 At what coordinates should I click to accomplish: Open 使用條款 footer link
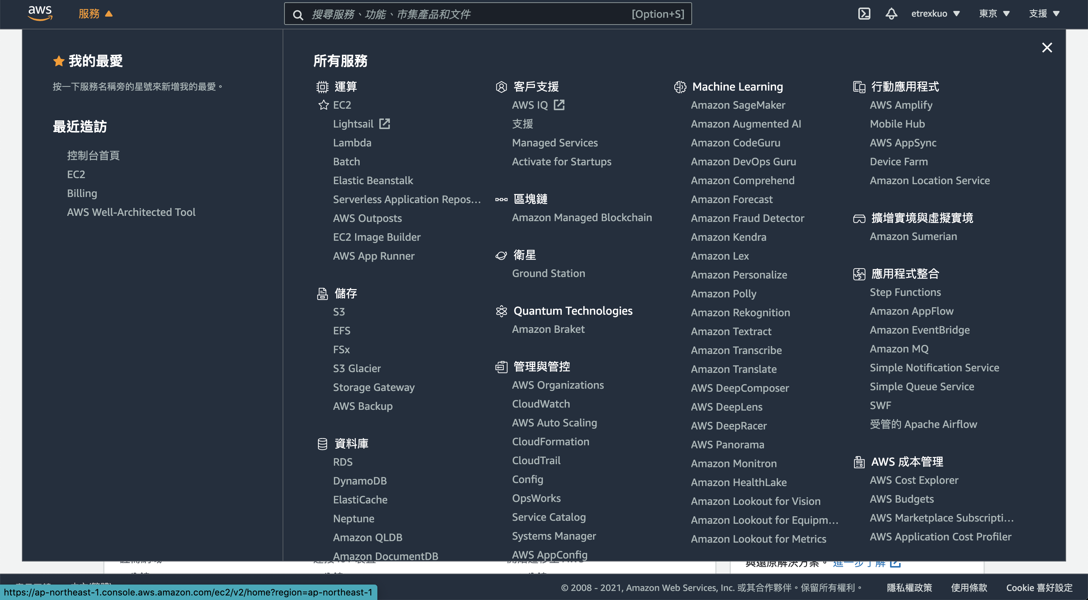[x=969, y=588]
